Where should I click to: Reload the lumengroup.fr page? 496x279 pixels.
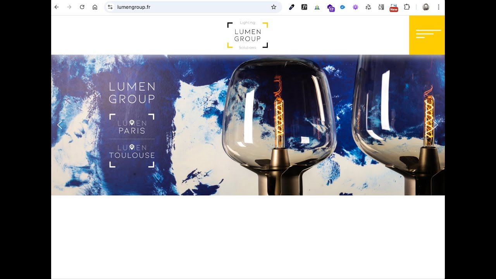click(82, 7)
